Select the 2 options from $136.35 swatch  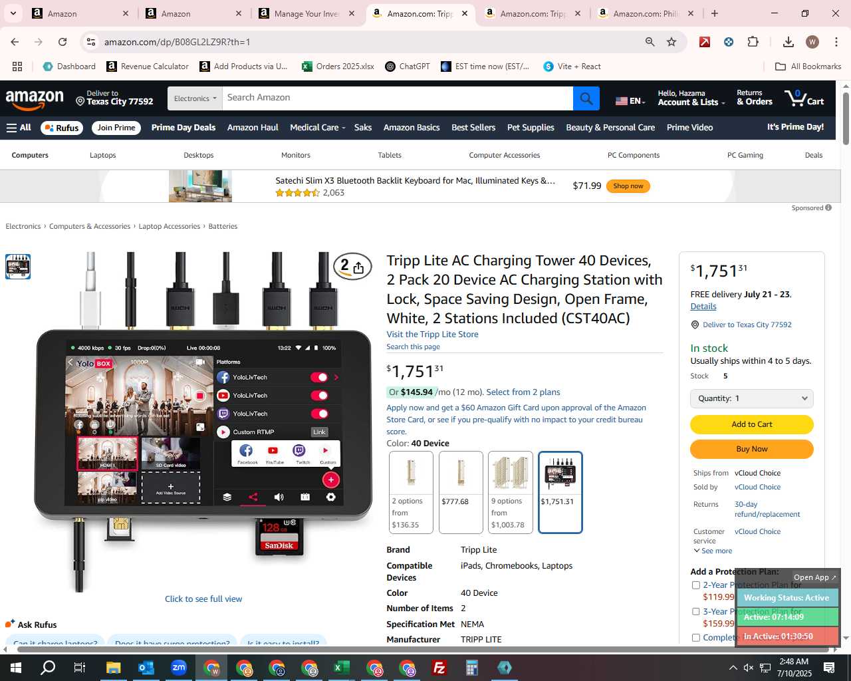click(411, 492)
